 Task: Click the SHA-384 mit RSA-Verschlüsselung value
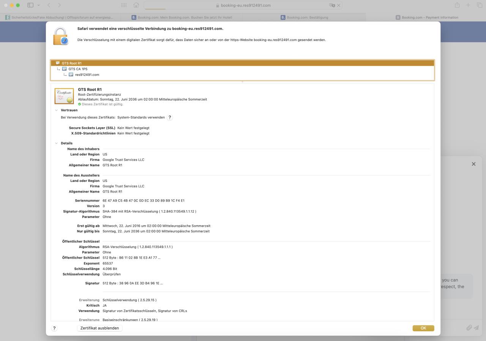(149, 212)
